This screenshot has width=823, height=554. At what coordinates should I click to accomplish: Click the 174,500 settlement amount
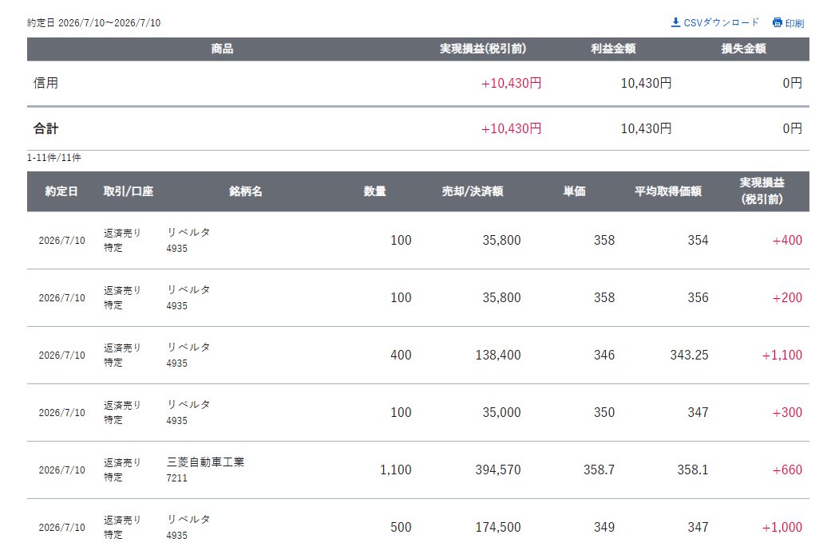(x=498, y=527)
